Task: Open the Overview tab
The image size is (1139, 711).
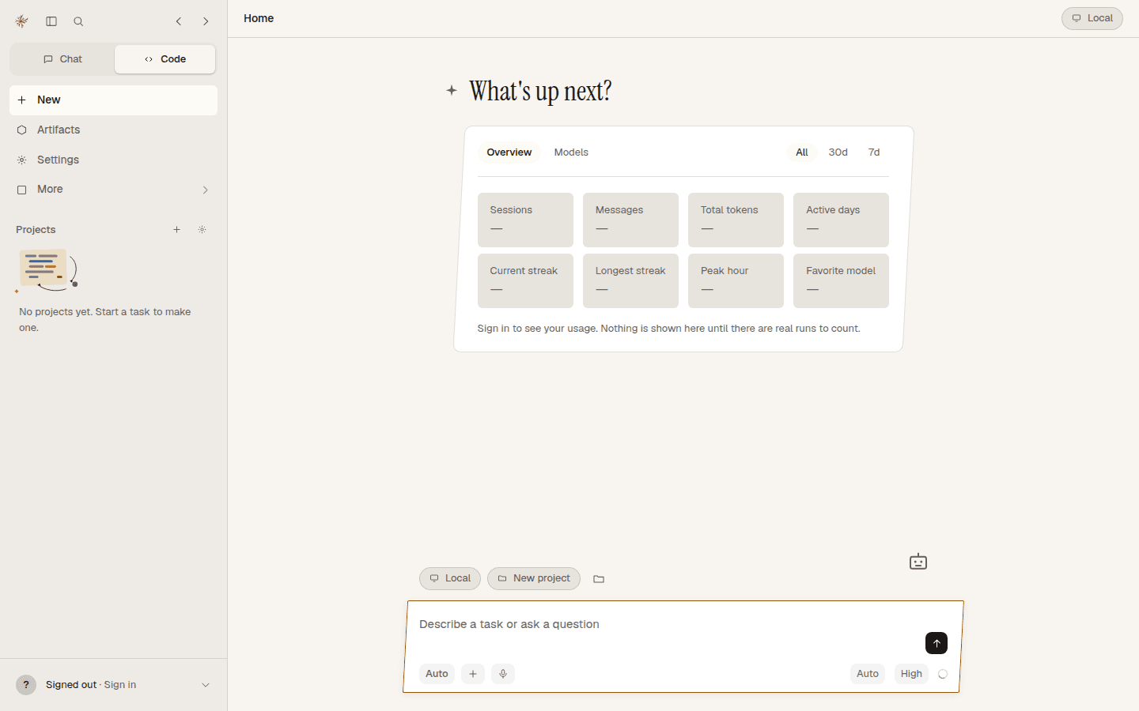Action: pyautogui.click(x=509, y=152)
